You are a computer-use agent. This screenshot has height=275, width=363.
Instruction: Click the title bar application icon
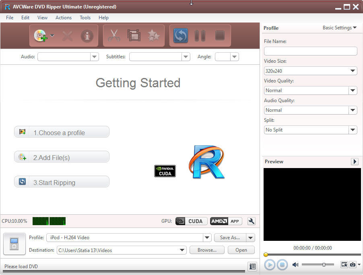7,7
